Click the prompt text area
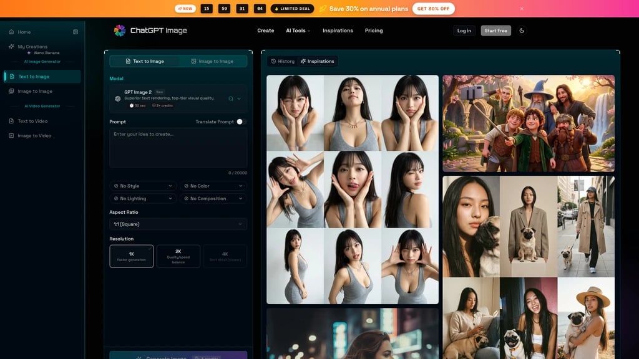The width and height of the screenshot is (639, 359). pos(178,148)
